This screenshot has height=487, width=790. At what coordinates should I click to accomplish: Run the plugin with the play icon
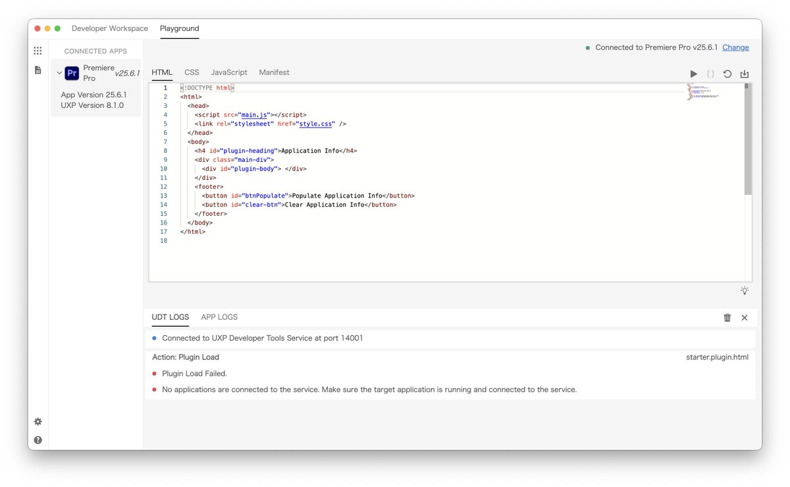pos(693,74)
